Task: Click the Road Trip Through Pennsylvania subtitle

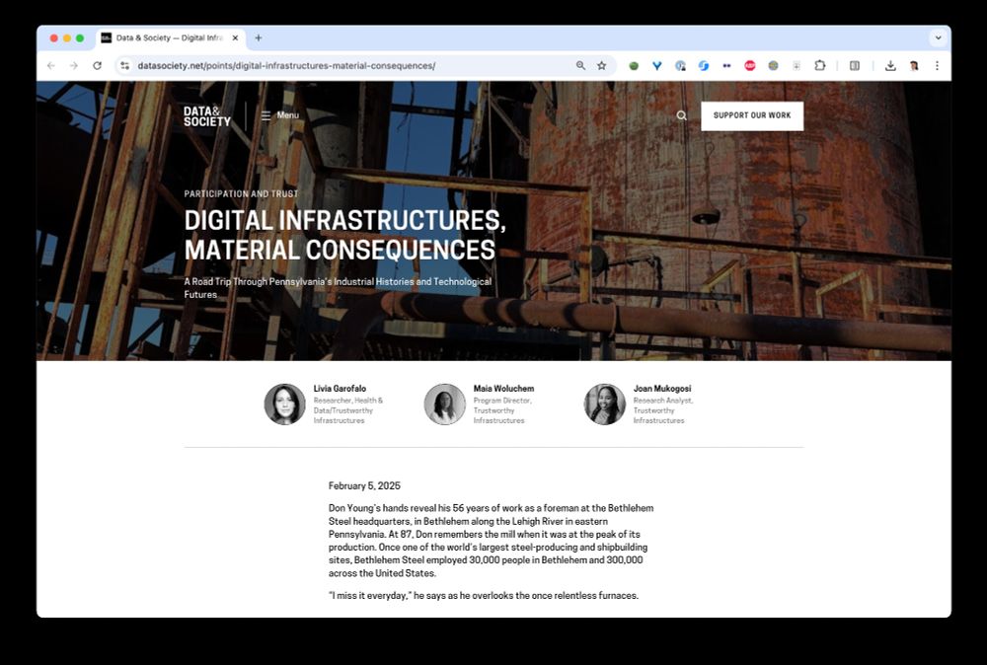Action: 338,287
